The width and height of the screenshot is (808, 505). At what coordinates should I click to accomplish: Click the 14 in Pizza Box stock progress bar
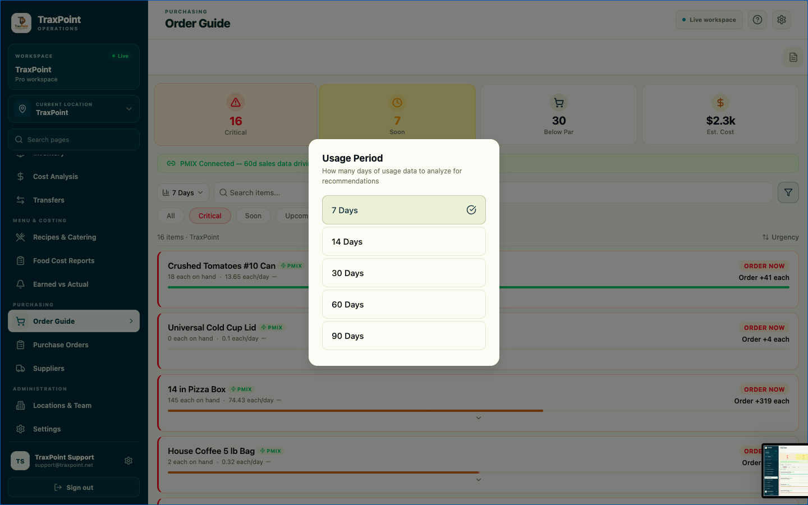478,411
